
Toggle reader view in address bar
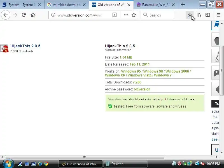click(115, 15)
